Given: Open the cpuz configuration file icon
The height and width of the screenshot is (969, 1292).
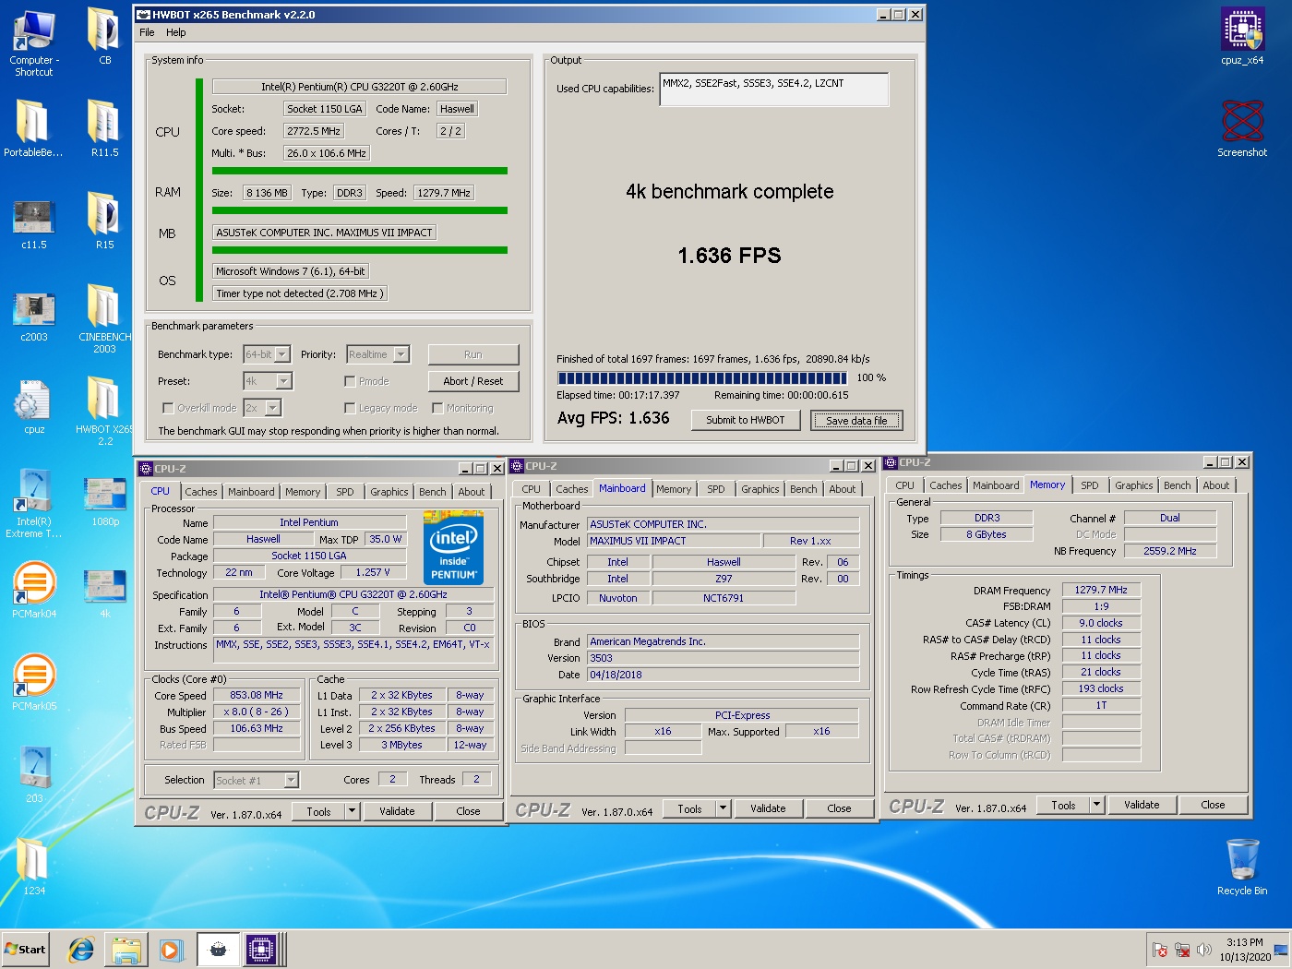Looking at the screenshot, I should 33,406.
